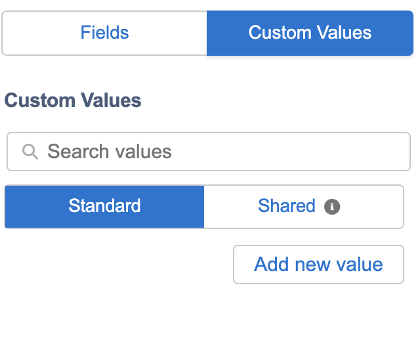Choose the Shared segment option
Screen dimensions: 420x357
303,207
